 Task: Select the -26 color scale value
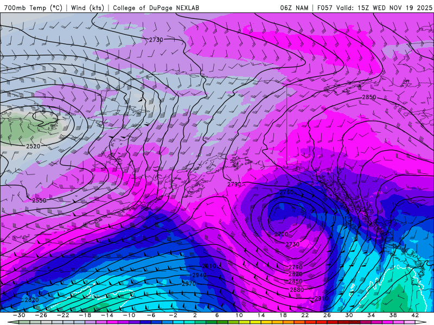[41, 315]
